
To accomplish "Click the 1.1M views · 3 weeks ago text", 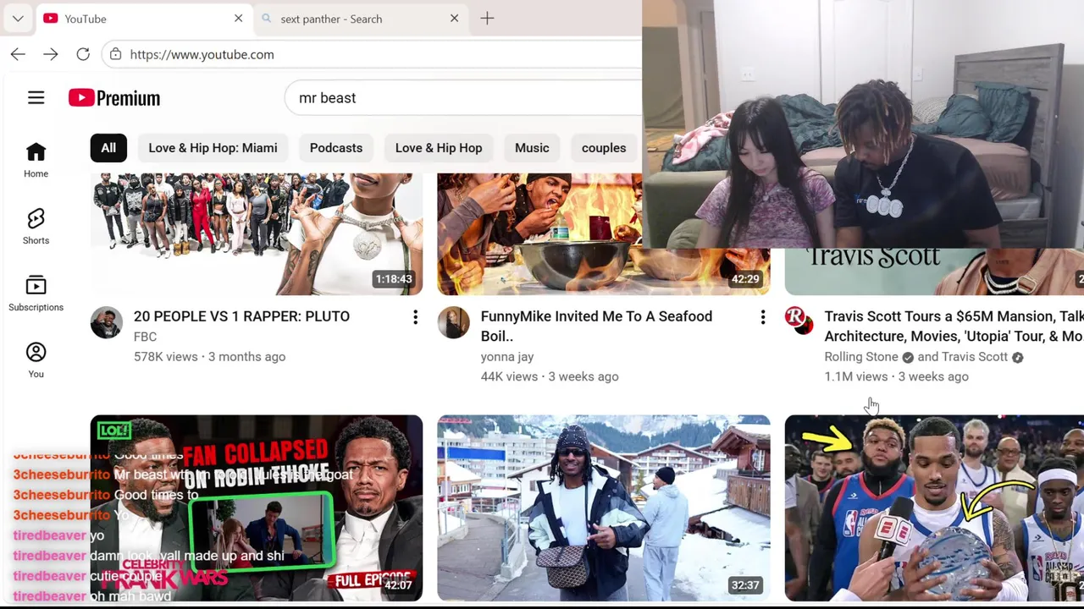I will [897, 377].
